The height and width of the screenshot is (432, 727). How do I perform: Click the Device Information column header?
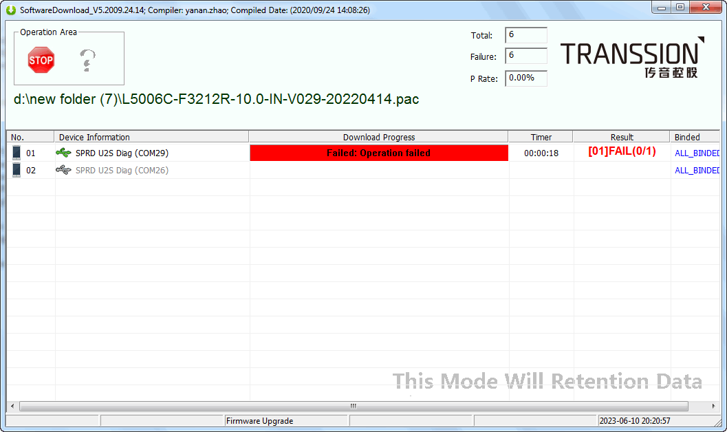click(151, 137)
